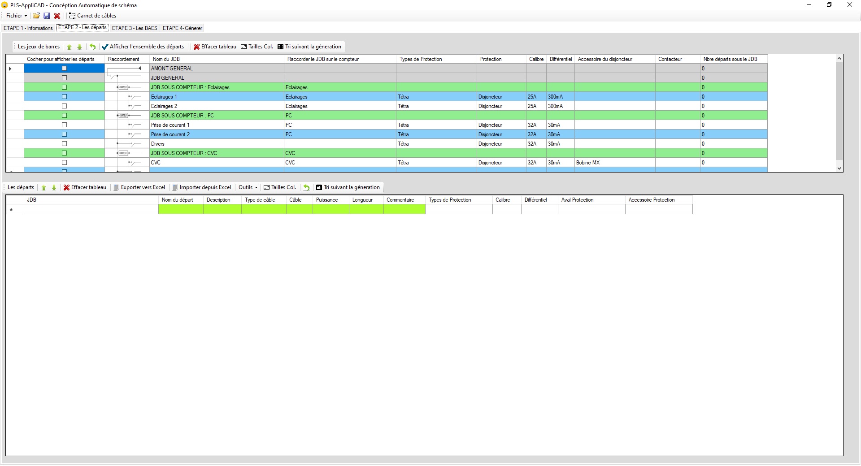The height and width of the screenshot is (466, 861).
Task: Click Effacer tableau in jeux de barres toolbar
Action: click(x=215, y=47)
